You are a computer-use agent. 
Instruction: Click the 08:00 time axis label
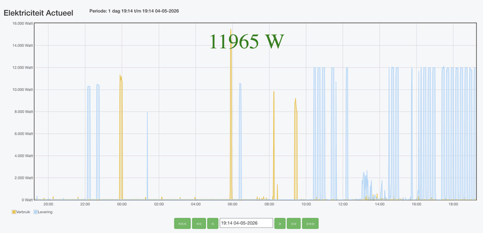pyautogui.click(x=269, y=204)
